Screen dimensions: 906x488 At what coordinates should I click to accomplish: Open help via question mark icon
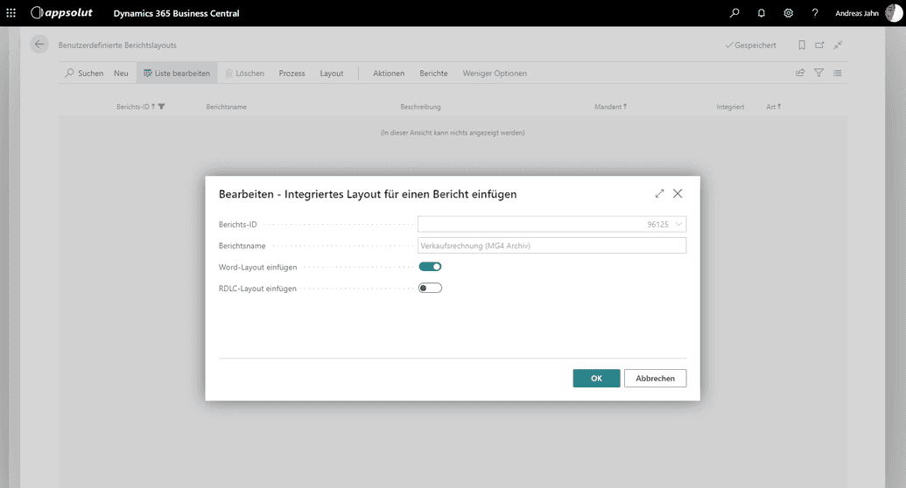click(815, 13)
